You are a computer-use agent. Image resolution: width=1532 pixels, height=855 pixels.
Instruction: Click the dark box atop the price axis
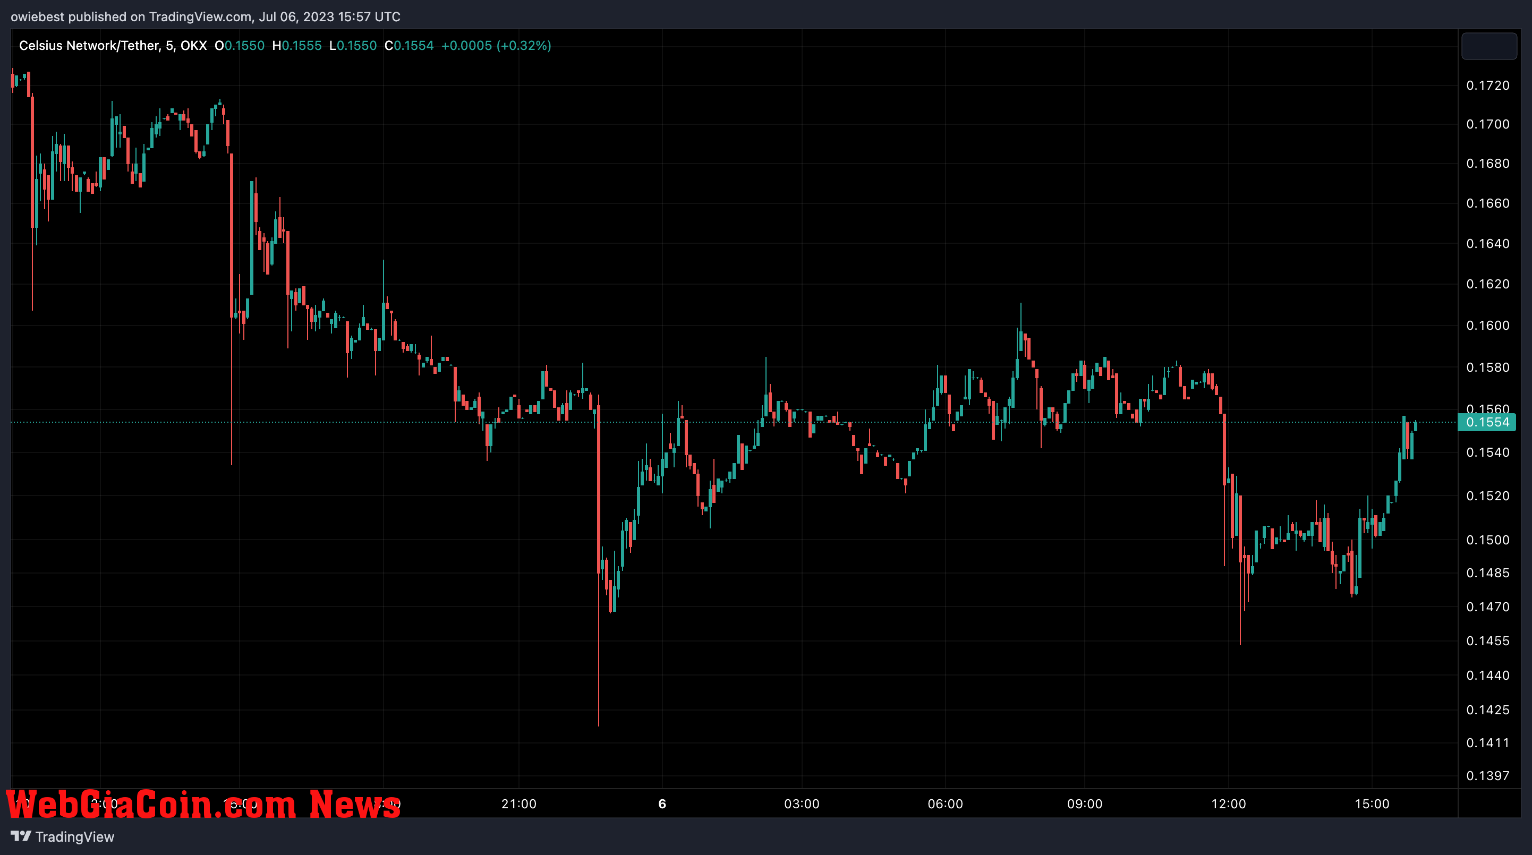1489,46
